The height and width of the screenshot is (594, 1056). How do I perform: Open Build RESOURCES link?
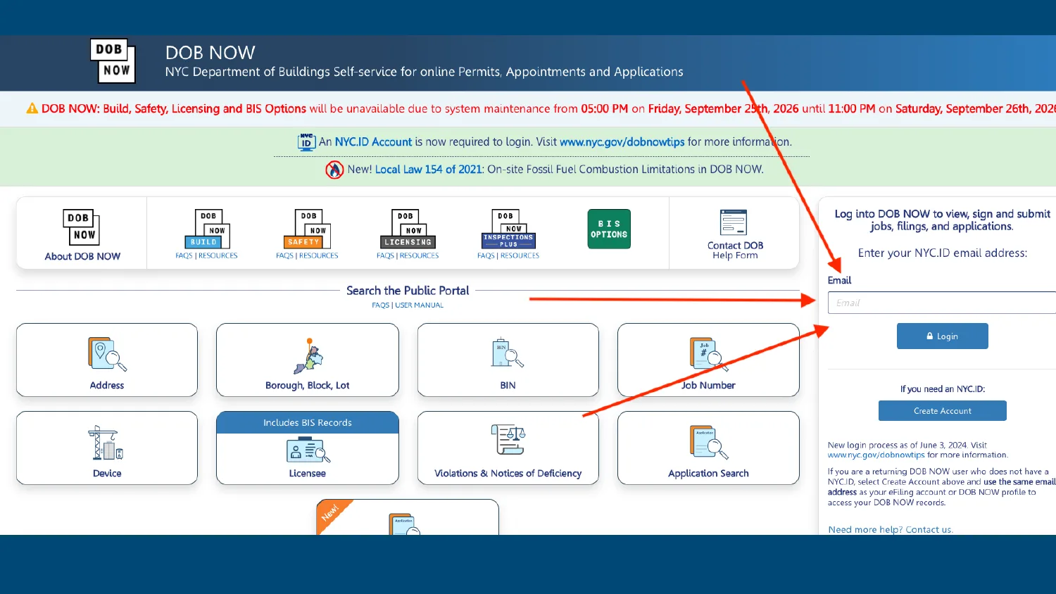tap(218, 256)
